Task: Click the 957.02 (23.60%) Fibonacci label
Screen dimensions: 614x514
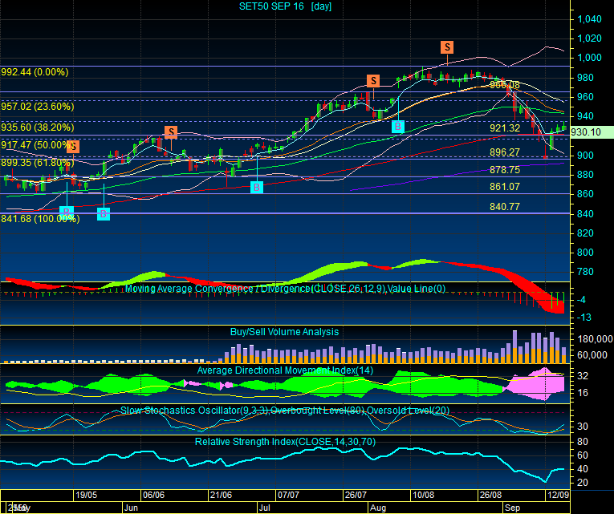Action: point(37,107)
